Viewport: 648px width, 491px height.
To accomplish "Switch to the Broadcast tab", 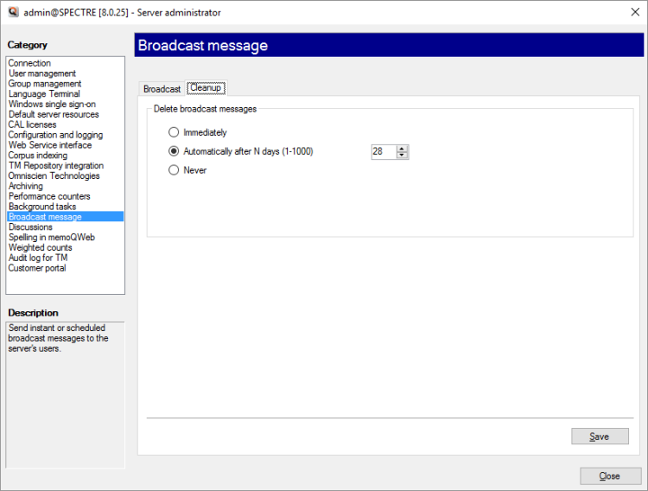I will (162, 89).
